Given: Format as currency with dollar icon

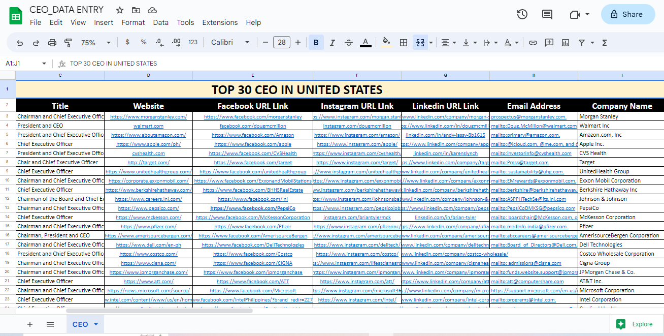Looking at the screenshot, I should 127,42.
